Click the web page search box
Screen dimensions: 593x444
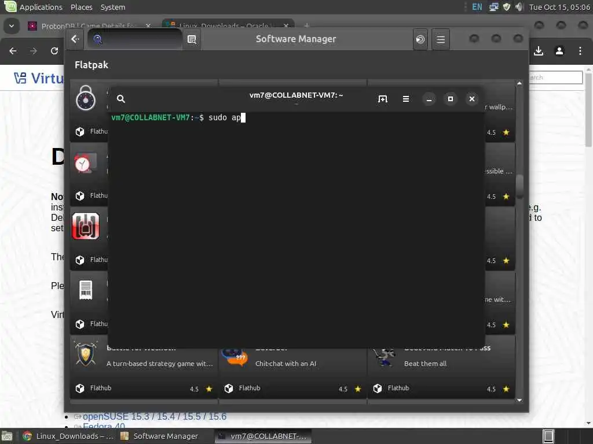click(x=555, y=77)
